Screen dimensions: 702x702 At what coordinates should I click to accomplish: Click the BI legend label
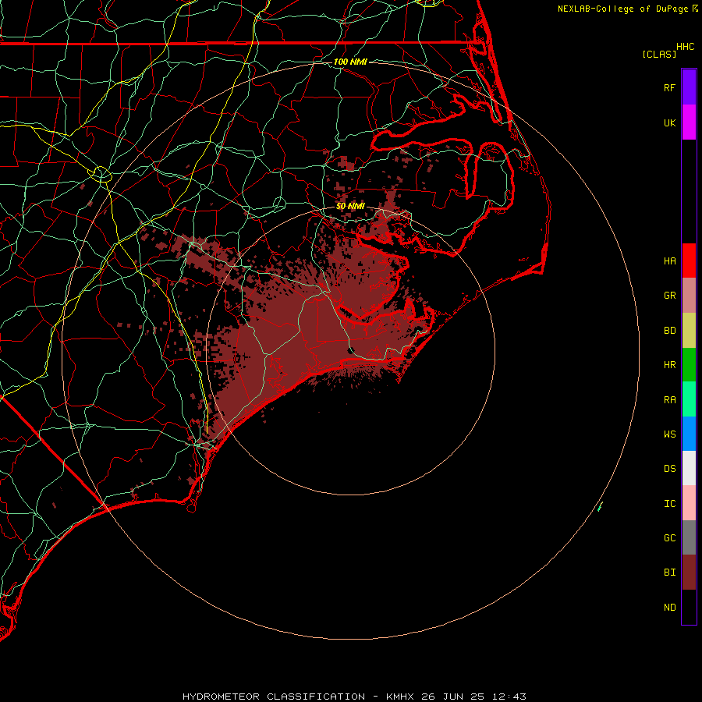[669, 573]
